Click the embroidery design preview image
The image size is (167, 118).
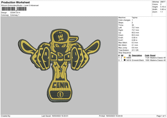(x=59, y=66)
